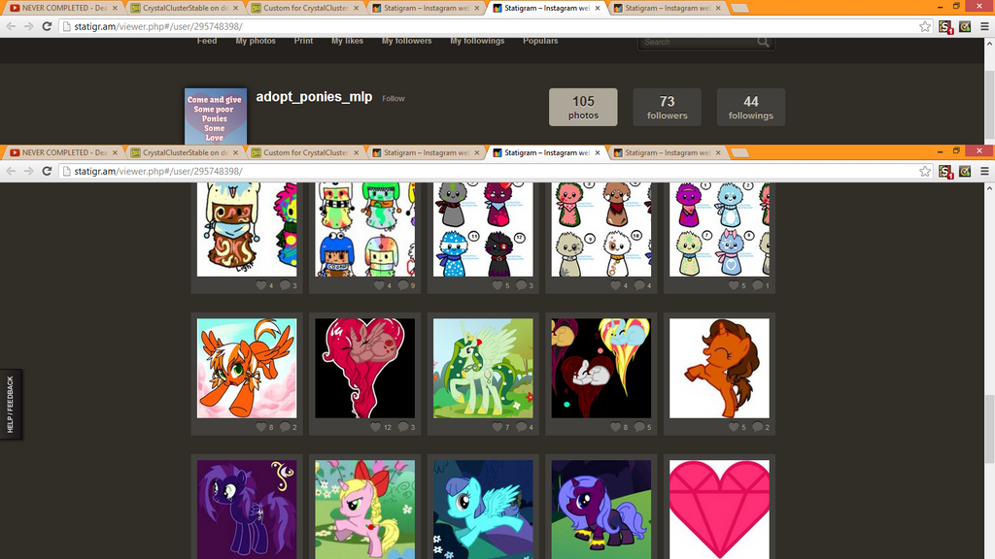The width and height of the screenshot is (995, 559).
Task: Open the pink diamond heart thumbnail
Action: tap(719, 510)
